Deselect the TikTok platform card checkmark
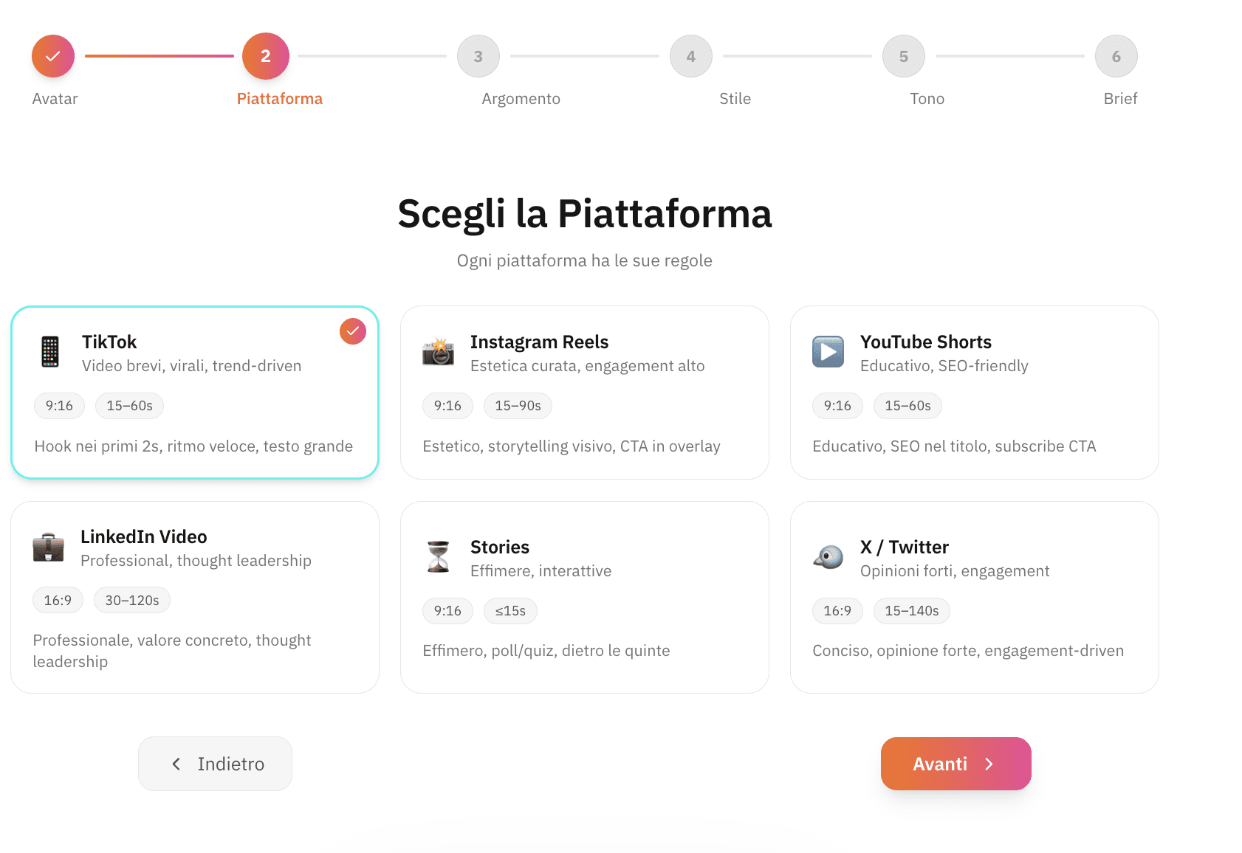 (352, 331)
